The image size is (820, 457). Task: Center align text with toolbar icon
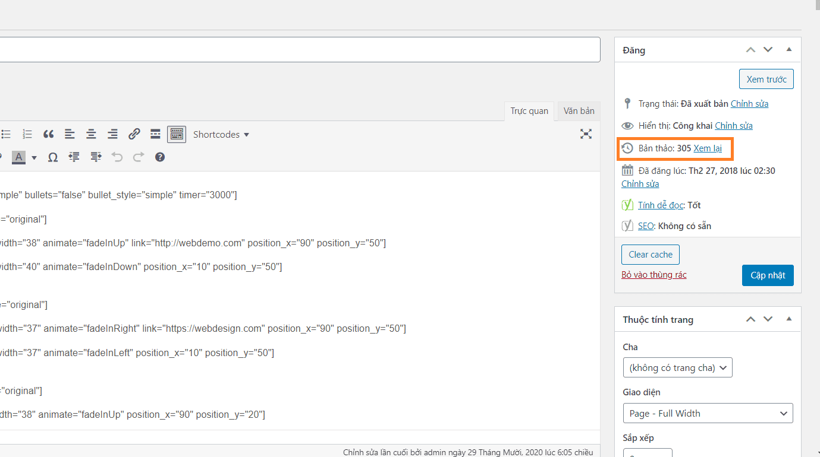click(x=91, y=134)
